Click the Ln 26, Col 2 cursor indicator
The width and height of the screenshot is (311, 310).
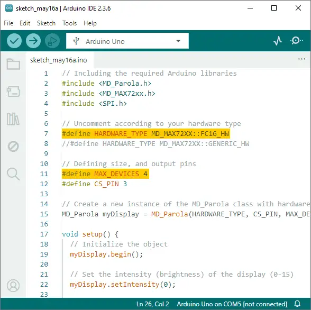[x=152, y=304]
